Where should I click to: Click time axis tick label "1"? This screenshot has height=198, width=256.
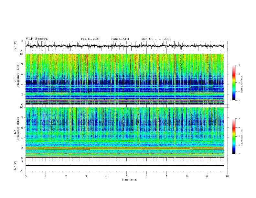[x=46, y=176]
